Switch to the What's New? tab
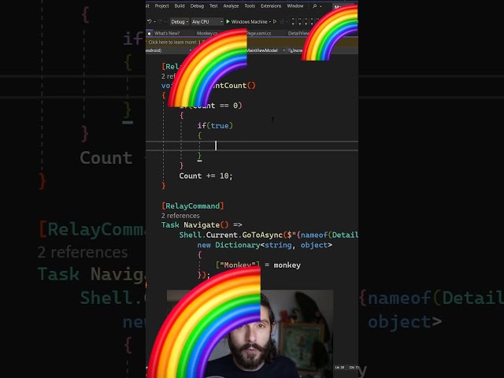The height and width of the screenshot is (378, 504). 166,33
